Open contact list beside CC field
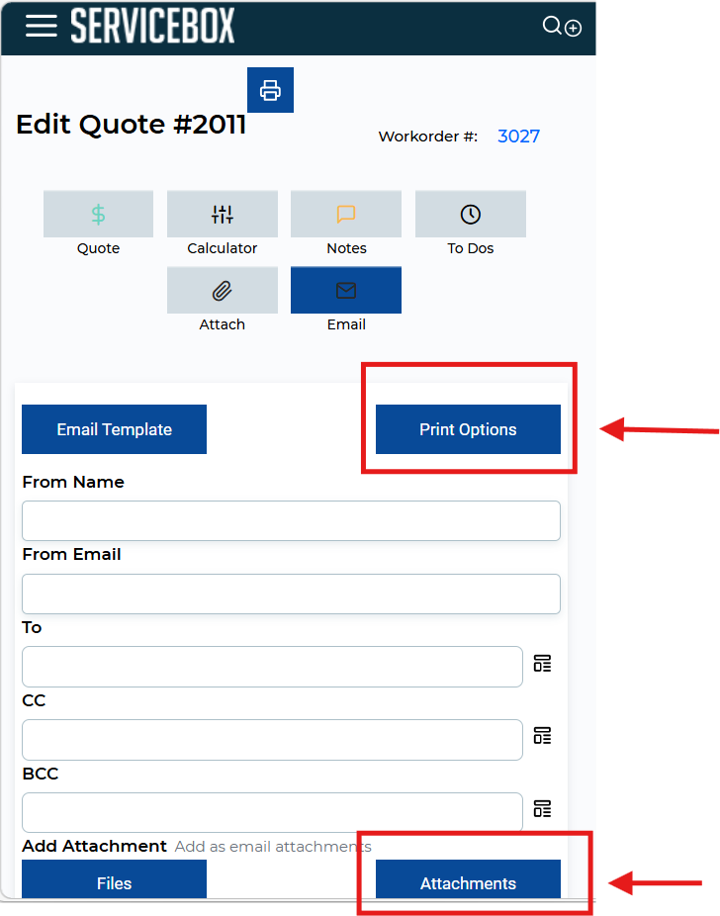This screenshot has height=916, width=720. click(x=542, y=736)
